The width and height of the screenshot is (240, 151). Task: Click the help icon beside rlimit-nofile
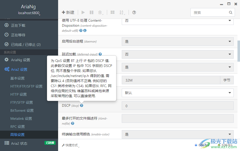[73, 123]
